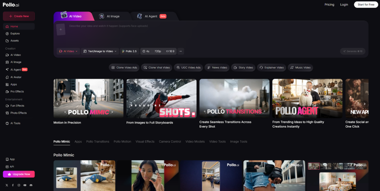Viewport: 380px width, 191px height.
Task: Click the carousel next arrow
Action: (x=364, y=104)
